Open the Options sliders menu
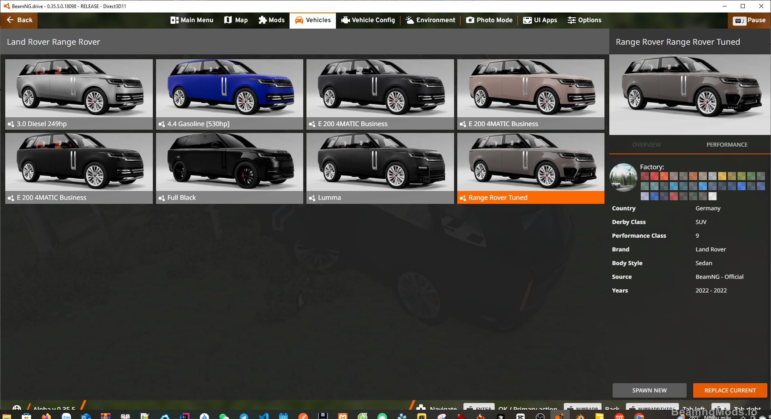This screenshot has height=419, width=771. 584,20
